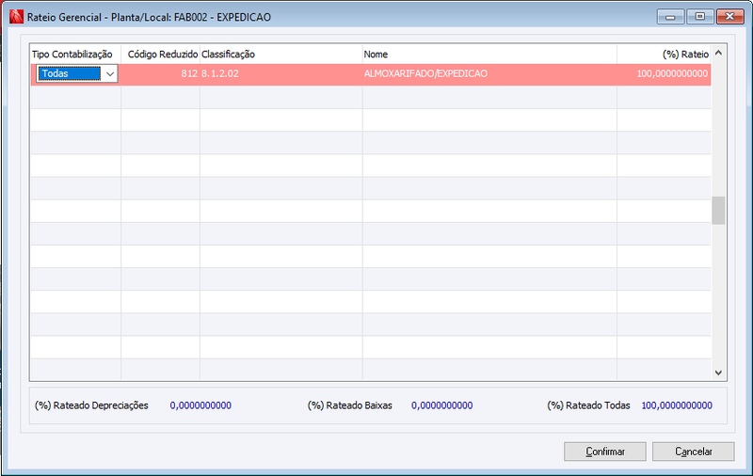Click the Nome column header
This screenshot has height=476, width=753.
[489, 55]
